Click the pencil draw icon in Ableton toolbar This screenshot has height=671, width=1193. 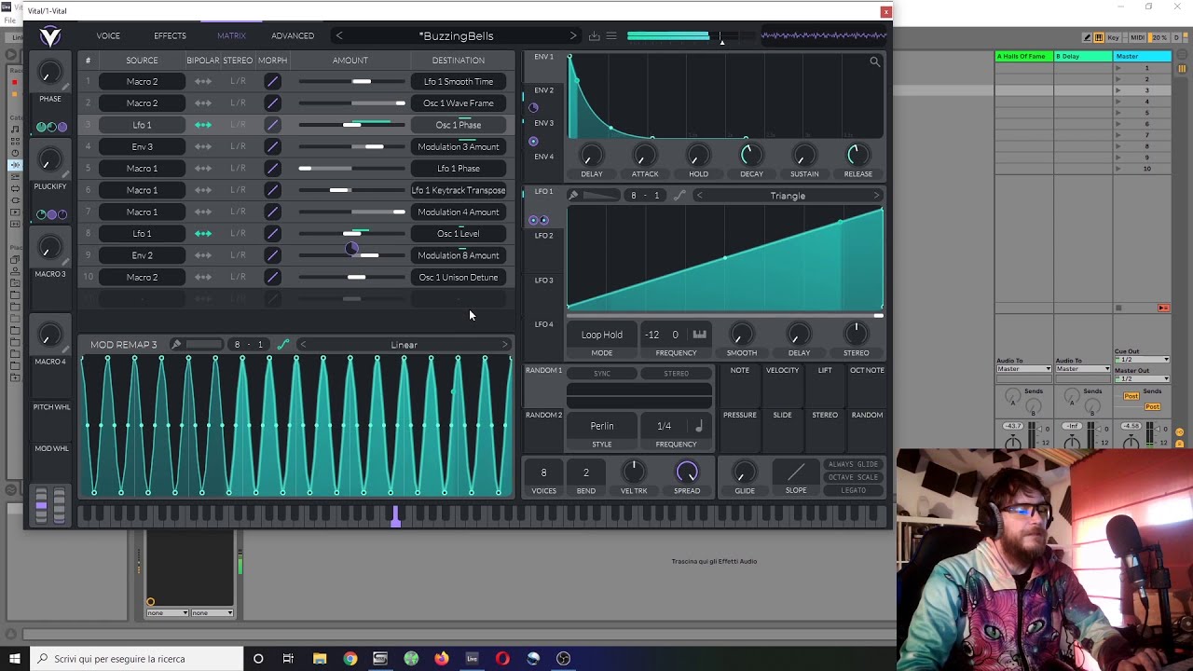point(1087,37)
